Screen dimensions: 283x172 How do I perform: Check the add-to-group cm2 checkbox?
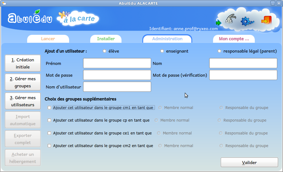49,146
